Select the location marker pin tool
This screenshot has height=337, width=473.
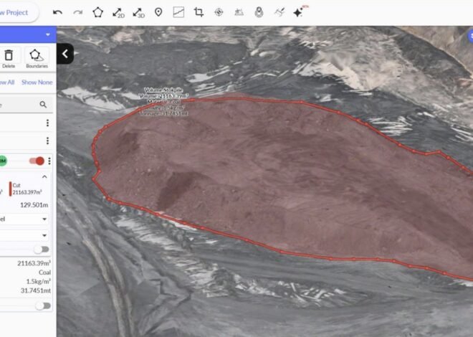[x=158, y=12]
